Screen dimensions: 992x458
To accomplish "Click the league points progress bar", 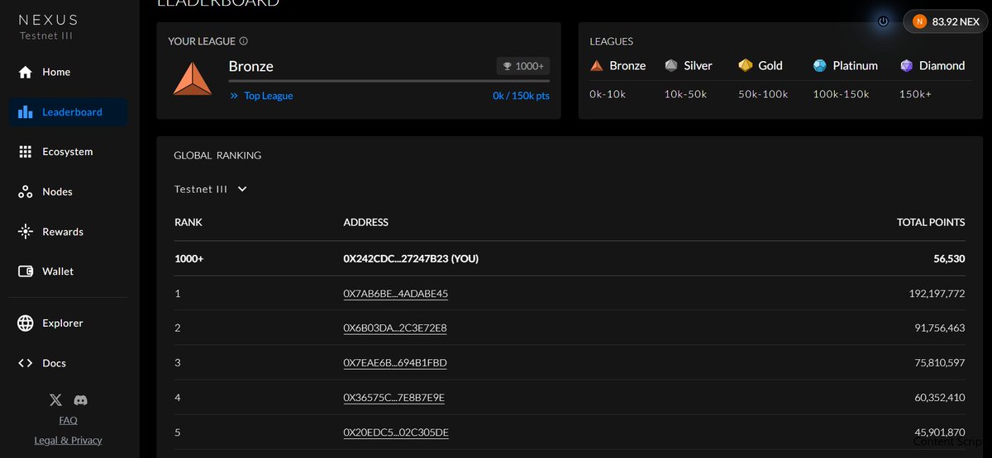I will click(389, 81).
